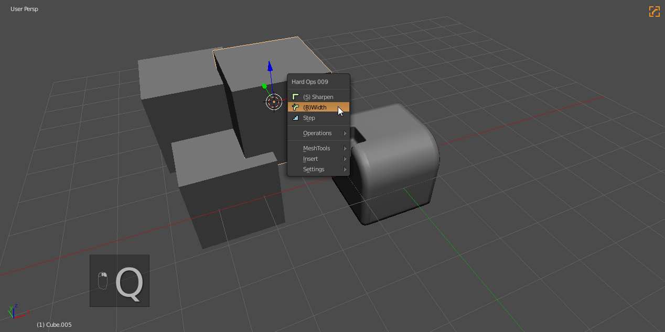Screen dimensions: 665x332
Task: Open the MeshTools menu entry
Action: pyautogui.click(x=316, y=148)
